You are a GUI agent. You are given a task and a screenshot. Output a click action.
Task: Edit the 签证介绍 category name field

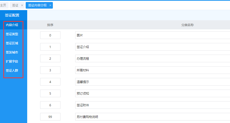point(152,47)
